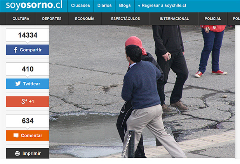Open the Diarios menu

(104, 6)
